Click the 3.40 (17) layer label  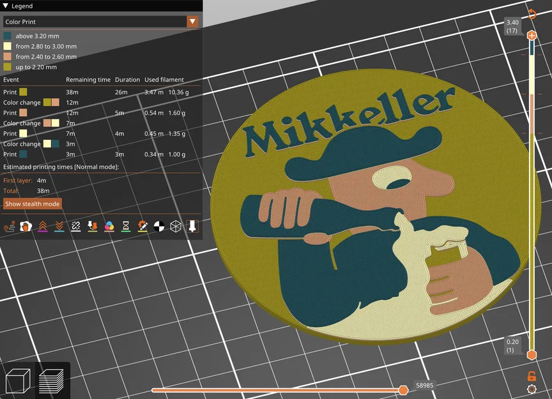tap(512, 26)
